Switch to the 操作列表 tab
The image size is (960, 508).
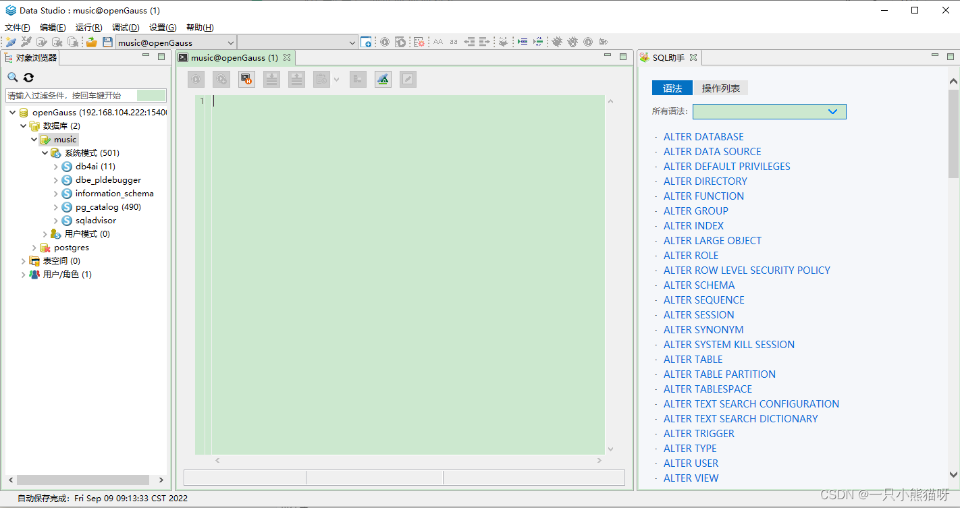pos(720,88)
